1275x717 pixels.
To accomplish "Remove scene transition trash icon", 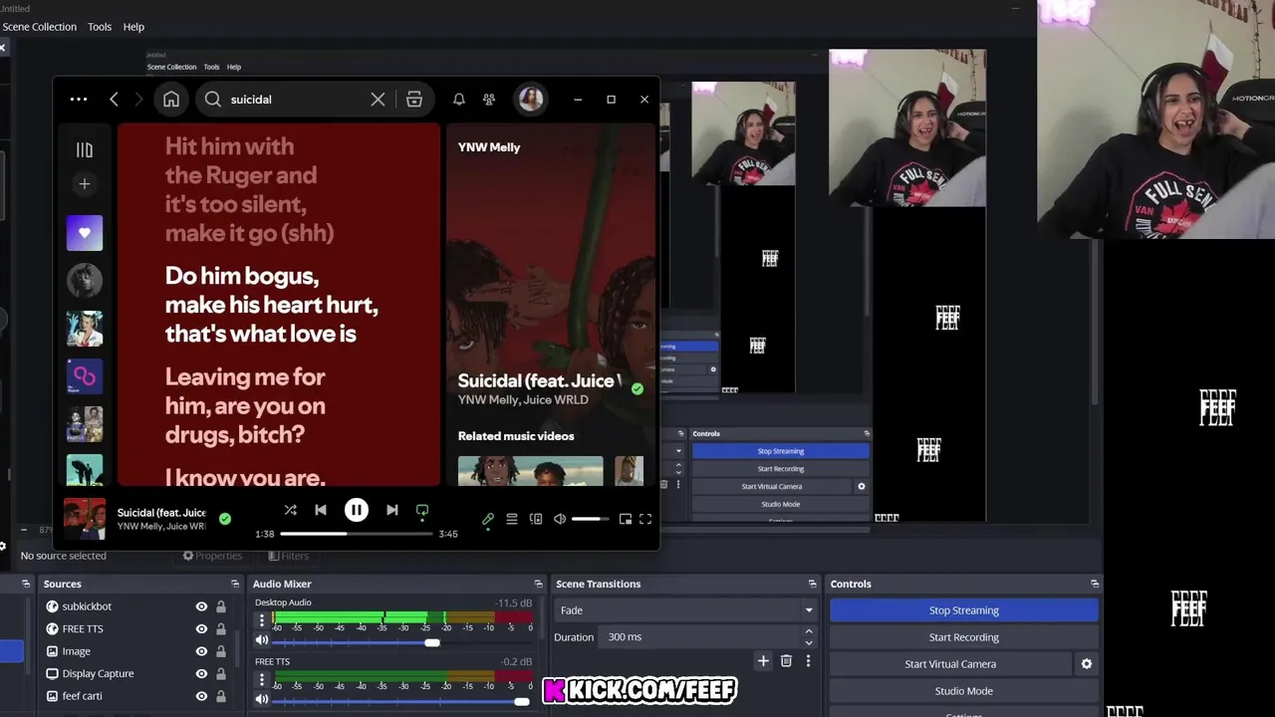I will [786, 660].
